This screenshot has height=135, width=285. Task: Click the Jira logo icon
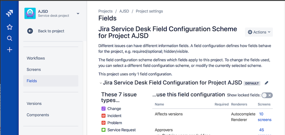pyautogui.click(x=9, y=14)
